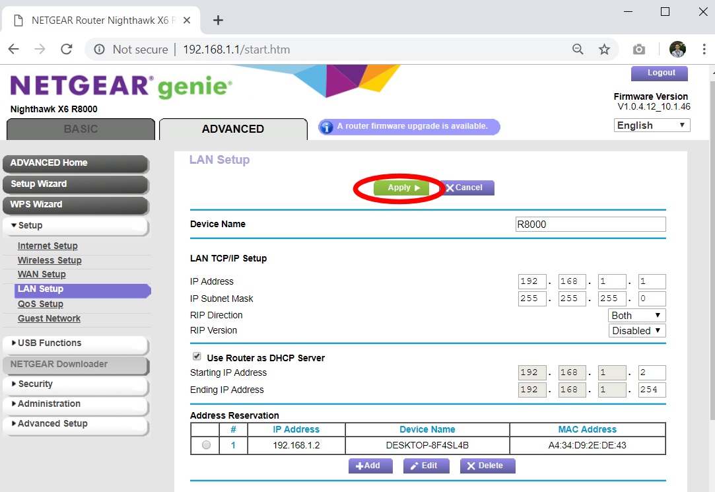
Task: Click the firmware upgrade info icon
Action: (326, 127)
